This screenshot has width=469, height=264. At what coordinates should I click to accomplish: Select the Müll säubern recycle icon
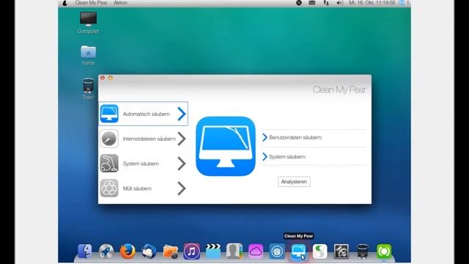tap(109, 188)
